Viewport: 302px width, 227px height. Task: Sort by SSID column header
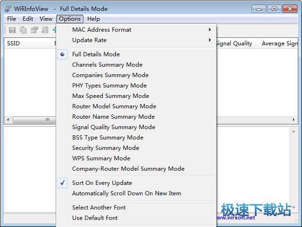(x=28, y=43)
